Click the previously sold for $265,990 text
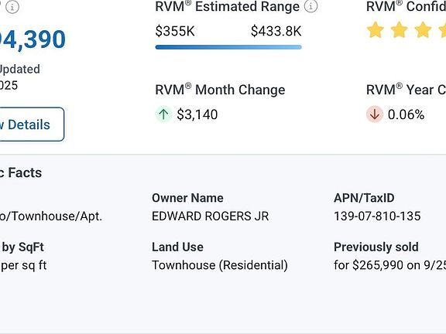446x334 pixels. pos(390,265)
